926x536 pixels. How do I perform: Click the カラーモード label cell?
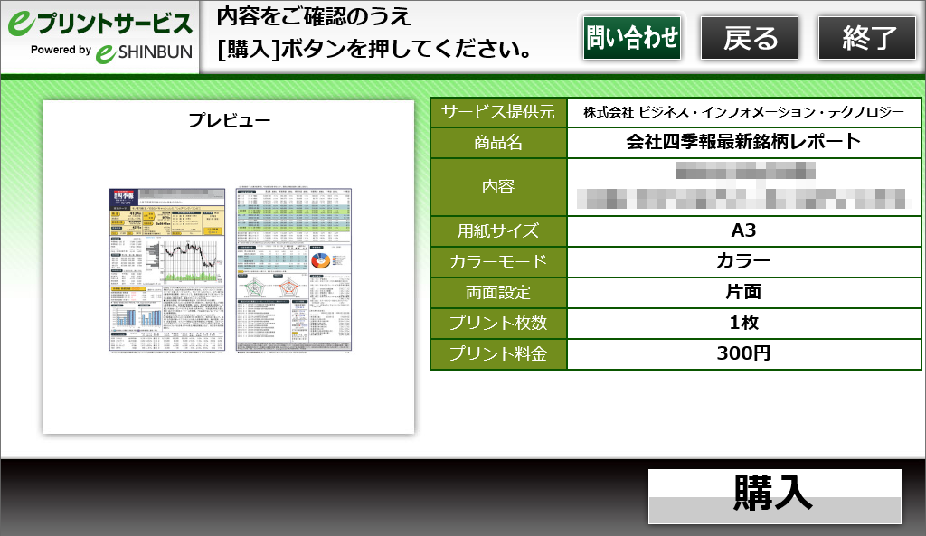click(498, 261)
